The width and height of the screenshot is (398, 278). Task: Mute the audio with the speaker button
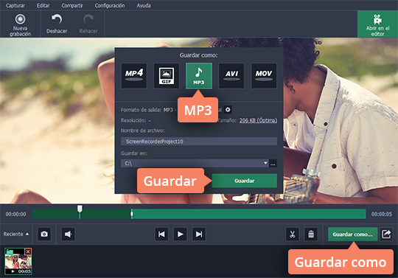point(69,234)
